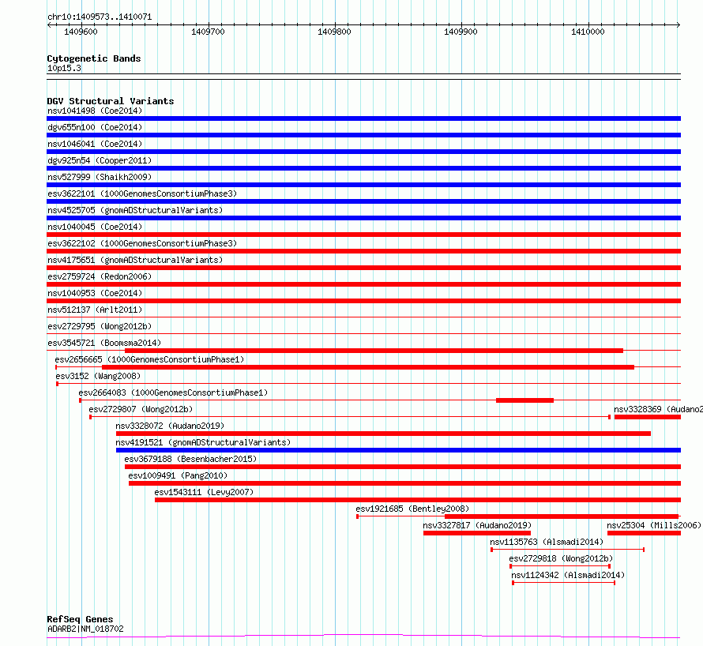This screenshot has height=646, width=703.
Task: Click the Cytogenetic Bands track title
Action: [94, 58]
